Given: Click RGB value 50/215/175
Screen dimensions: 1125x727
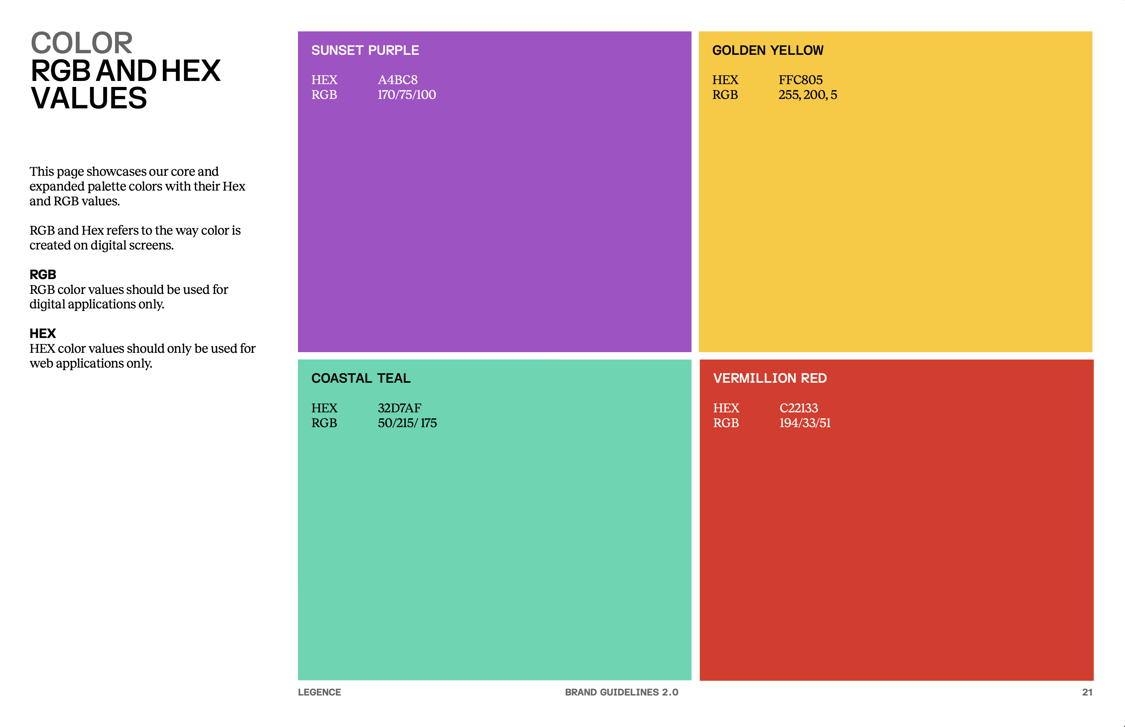Looking at the screenshot, I should point(407,423).
